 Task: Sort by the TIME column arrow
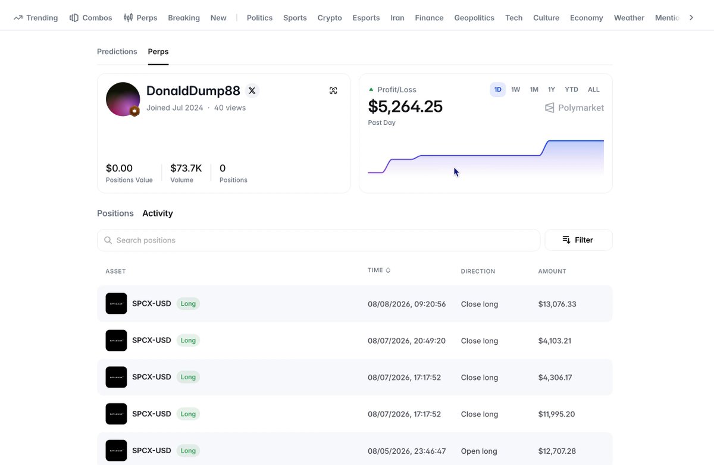click(388, 270)
